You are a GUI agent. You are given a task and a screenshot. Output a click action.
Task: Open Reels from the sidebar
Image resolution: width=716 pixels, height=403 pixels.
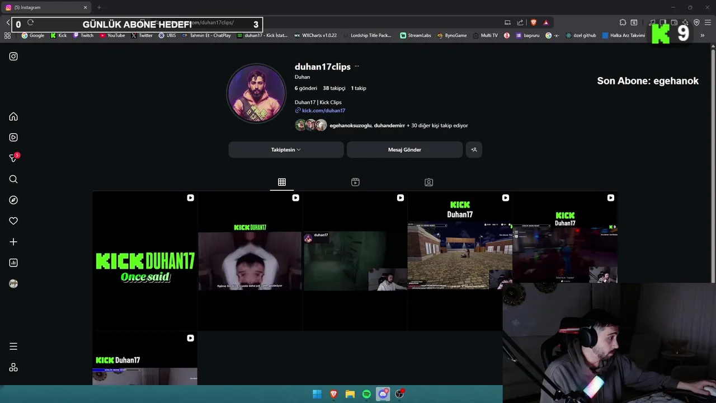coord(13,137)
